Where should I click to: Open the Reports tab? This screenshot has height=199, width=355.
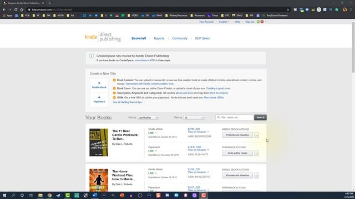159,38
